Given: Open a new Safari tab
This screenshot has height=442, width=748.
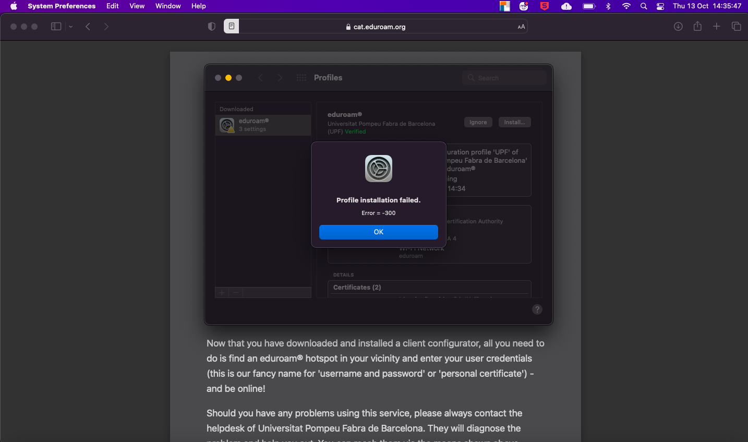Looking at the screenshot, I should (717, 27).
